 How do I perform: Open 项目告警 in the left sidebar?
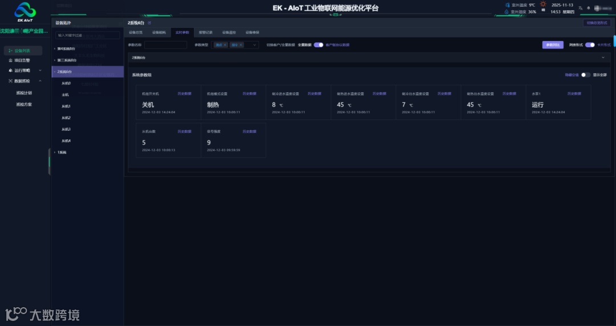click(23, 60)
